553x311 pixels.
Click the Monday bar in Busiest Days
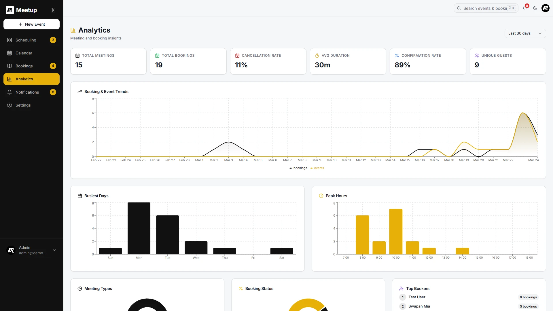(139, 228)
